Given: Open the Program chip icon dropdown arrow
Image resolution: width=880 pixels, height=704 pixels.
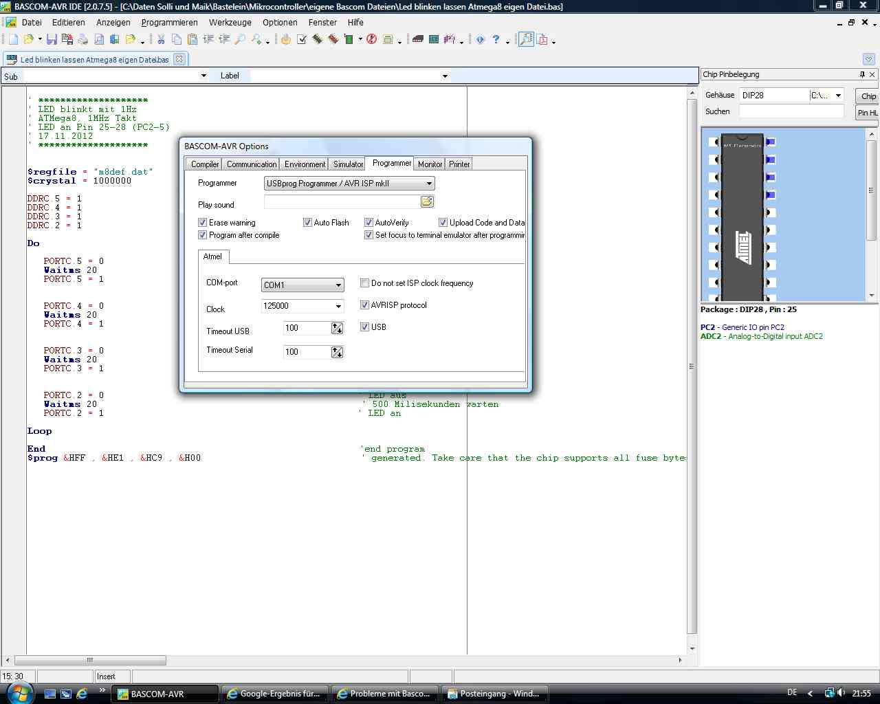Looking at the screenshot, I should coord(360,40).
